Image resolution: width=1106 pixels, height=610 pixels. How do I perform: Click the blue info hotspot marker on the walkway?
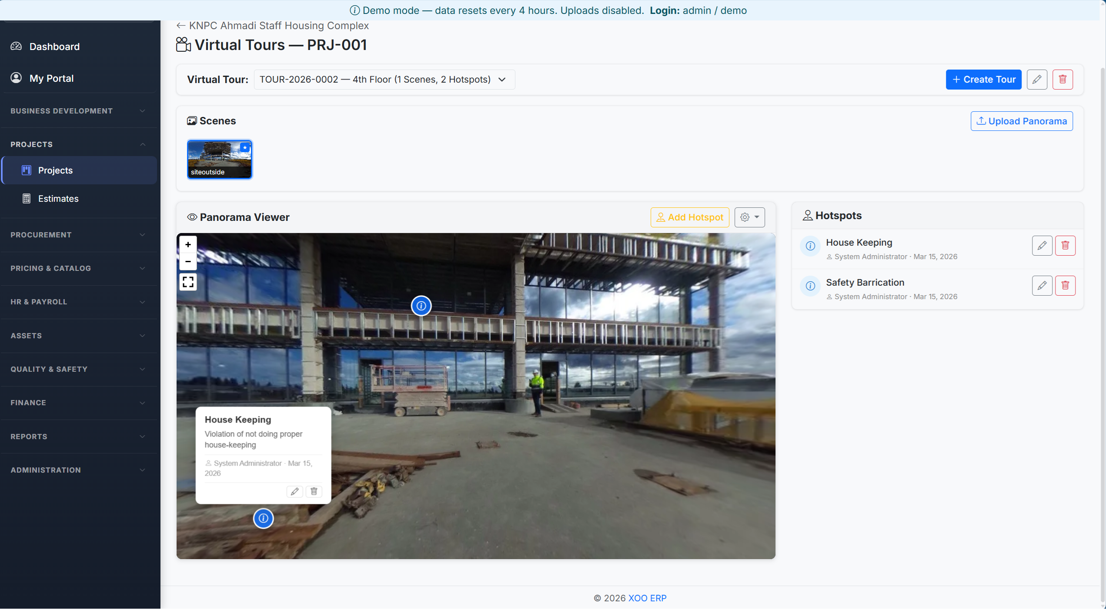(421, 306)
